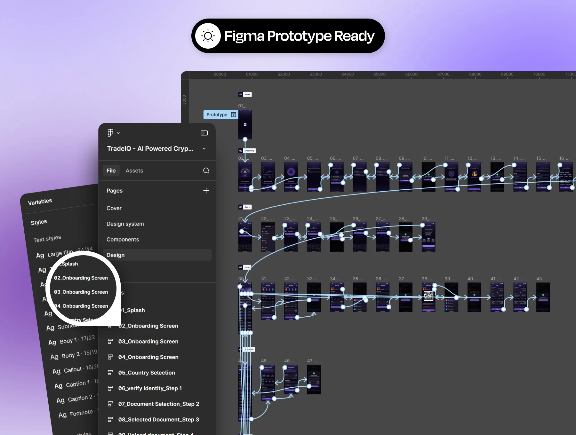Click the TradeIQ file title

coord(150,149)
